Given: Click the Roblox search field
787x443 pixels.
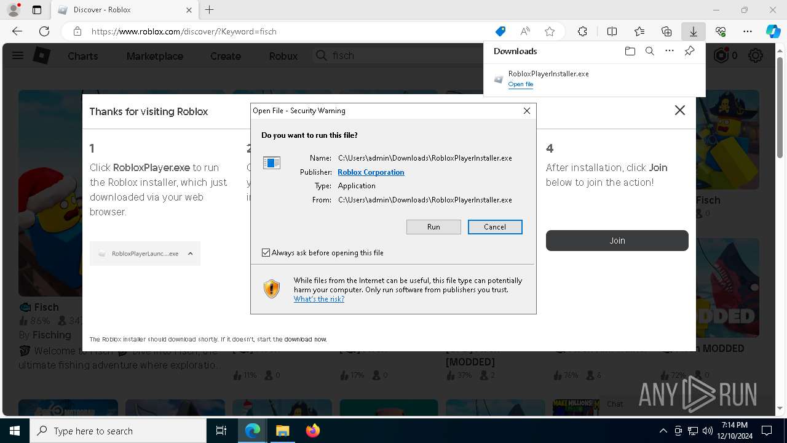Looking at the screenshot, I should 397,55.
